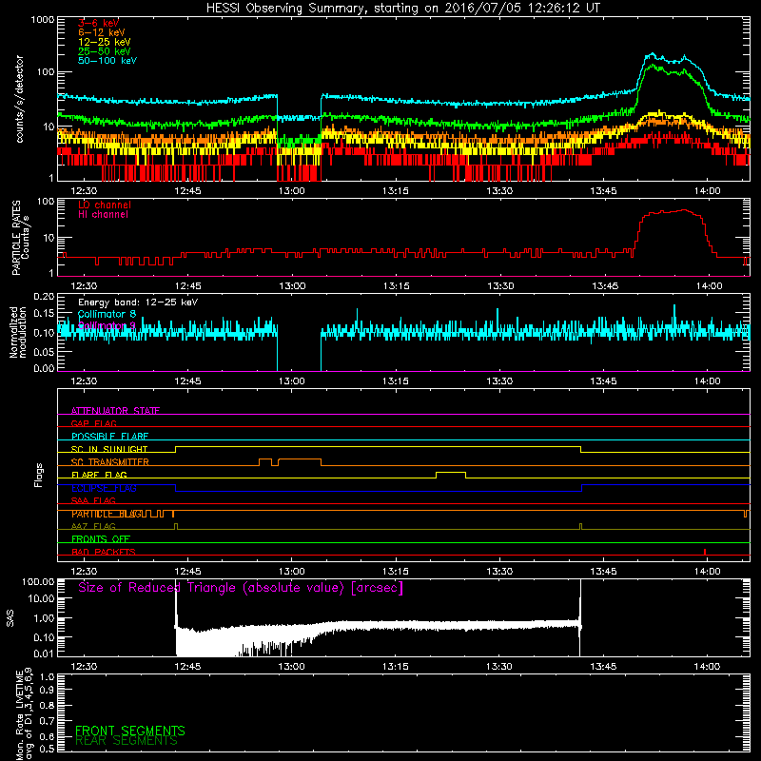Pick the cyan 50-100 keV legend entry
The image size is (761, 761).
pyautogui.click(x=107, y=61)
